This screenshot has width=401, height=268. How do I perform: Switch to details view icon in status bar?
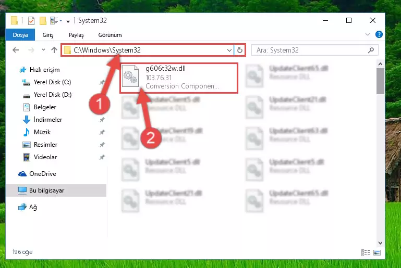(x=365, y=252)
